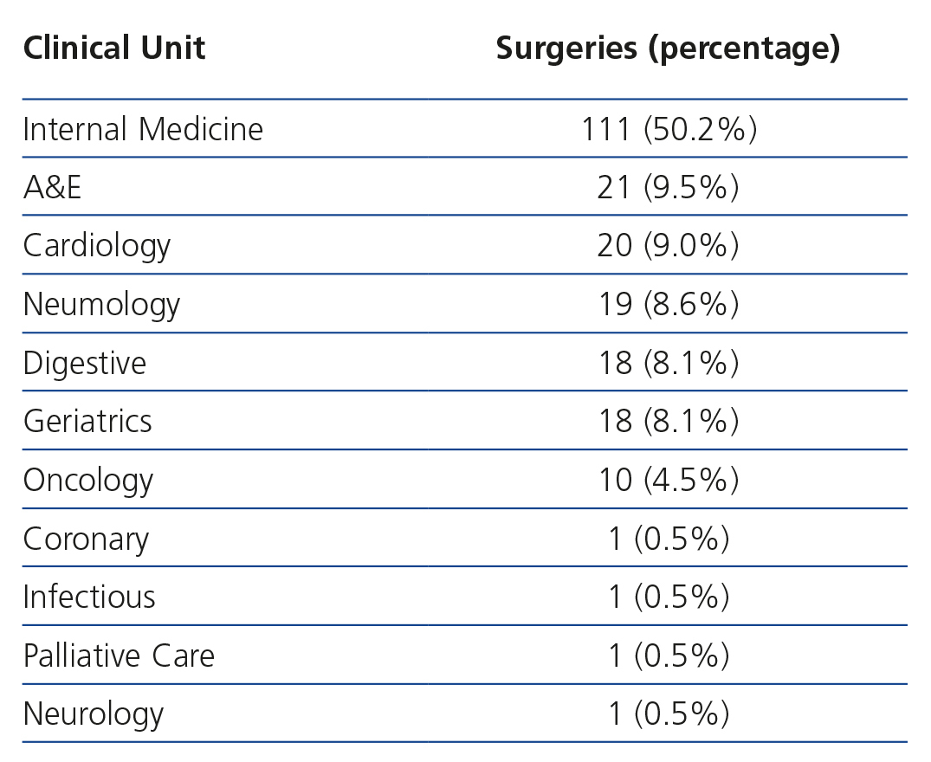Click the Clinical Unit column header

click(114, 48)
